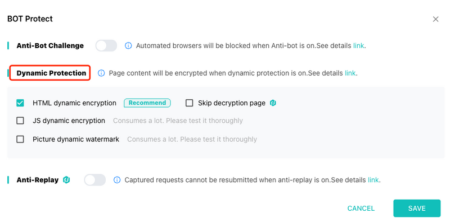Open details link for dynamic protection description
Screen dimensions: 450x222
[x=350, y=73]
